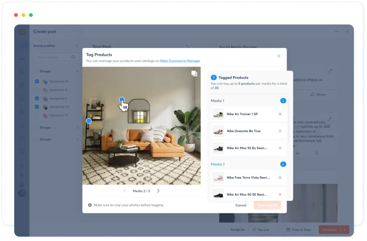Click the tag icon beside Your Post
The image size is (367, 241).
pyautogui.click(x=188, y=46)
